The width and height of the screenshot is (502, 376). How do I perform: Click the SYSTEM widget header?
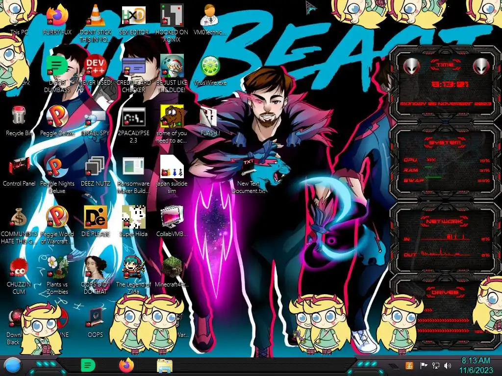click(445, 142)
